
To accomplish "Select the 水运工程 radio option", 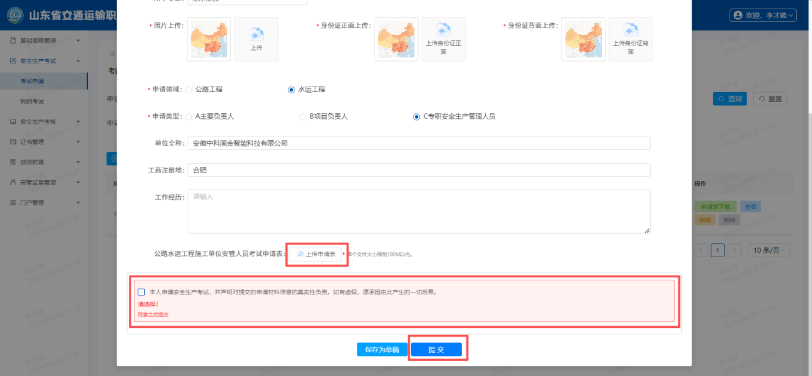I will click(x=291, y=90).
